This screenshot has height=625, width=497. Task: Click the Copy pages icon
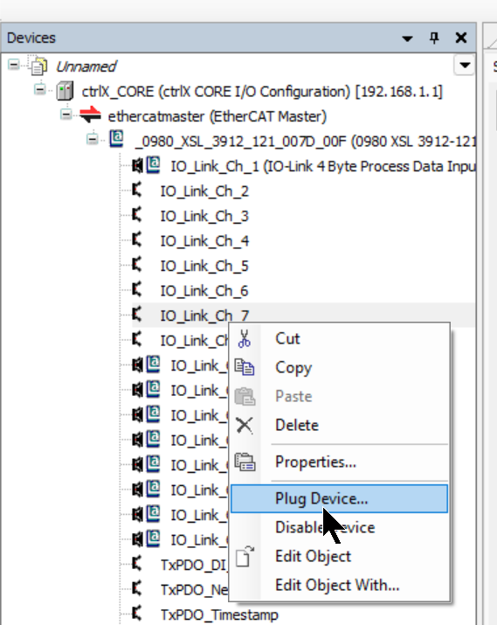point(244,367)
